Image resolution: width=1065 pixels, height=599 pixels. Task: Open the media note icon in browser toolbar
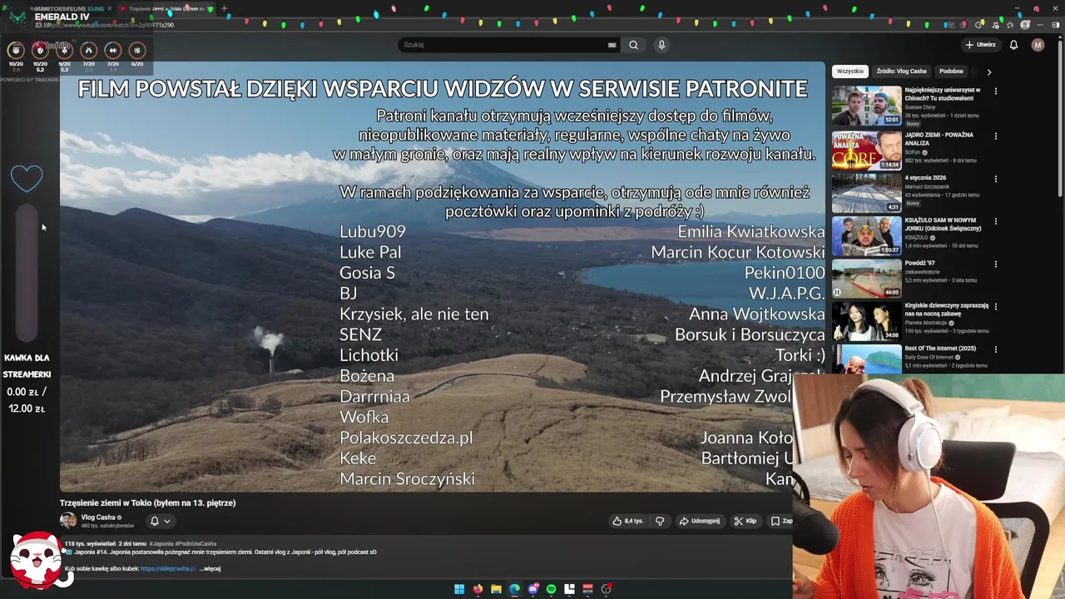click(995, 25)
